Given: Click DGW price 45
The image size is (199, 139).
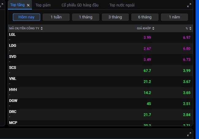Looking at the screenshot, I should [149, 104].
